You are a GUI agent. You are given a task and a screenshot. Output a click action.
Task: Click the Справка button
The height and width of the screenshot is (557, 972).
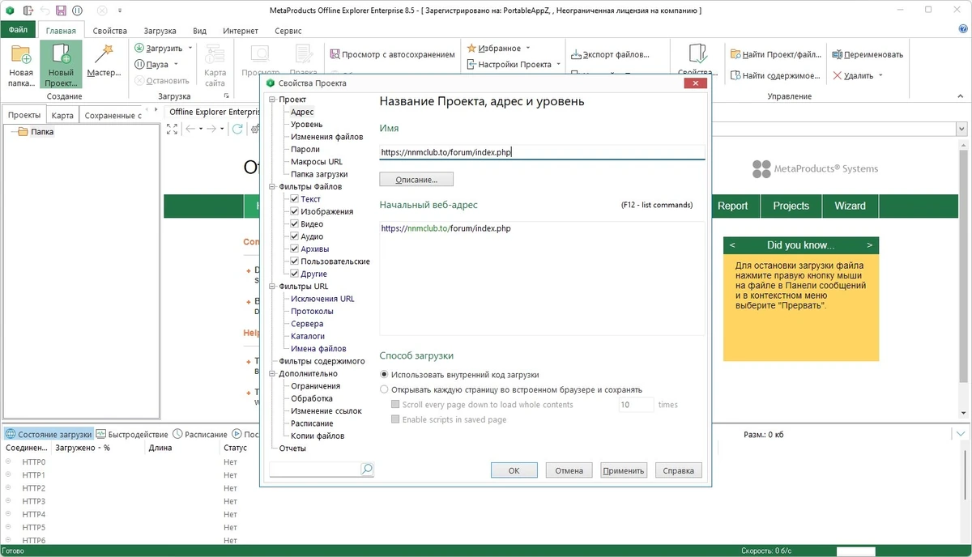tap(678, 470)
